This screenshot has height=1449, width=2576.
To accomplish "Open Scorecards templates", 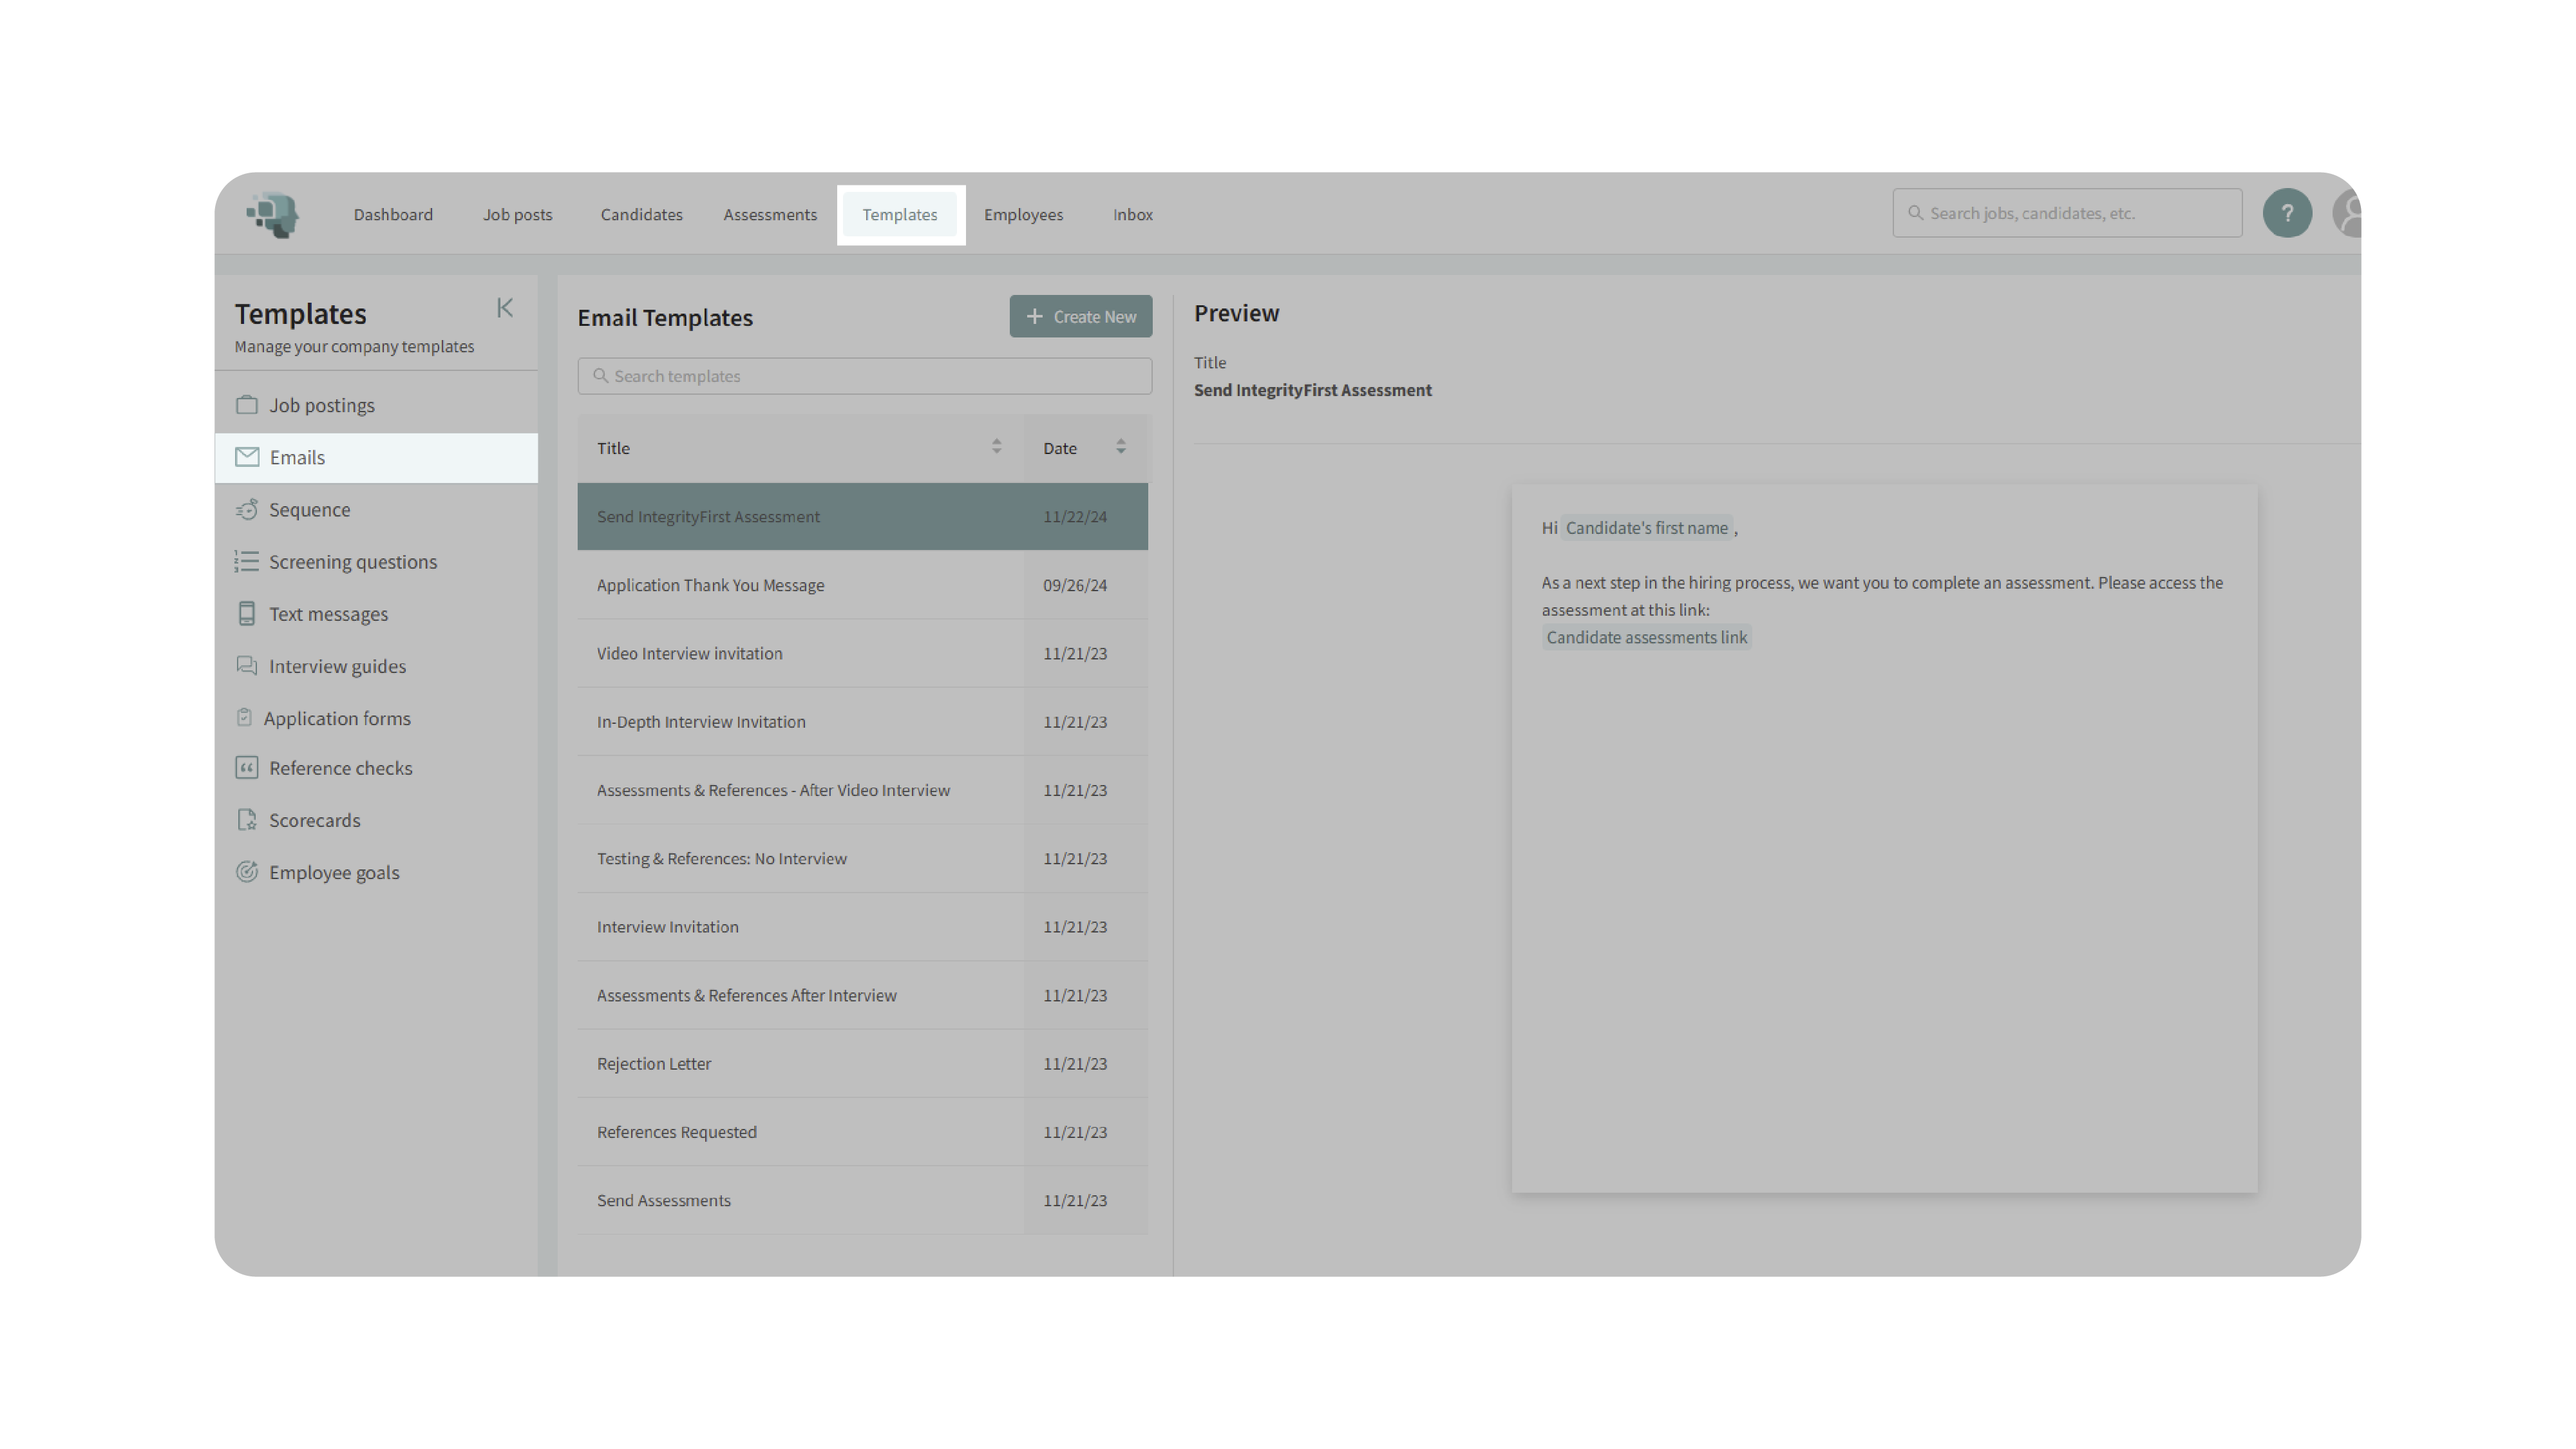I will 314,820.
